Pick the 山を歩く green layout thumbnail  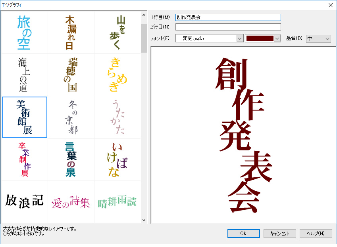pyautogui.click(x=117, y=33)
